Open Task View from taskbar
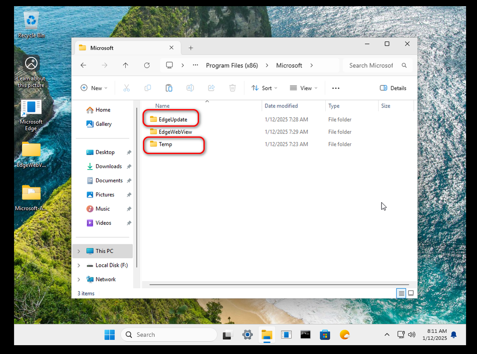Image resolution: width=477 pixels, height=354 pixels. click(227, 335)
